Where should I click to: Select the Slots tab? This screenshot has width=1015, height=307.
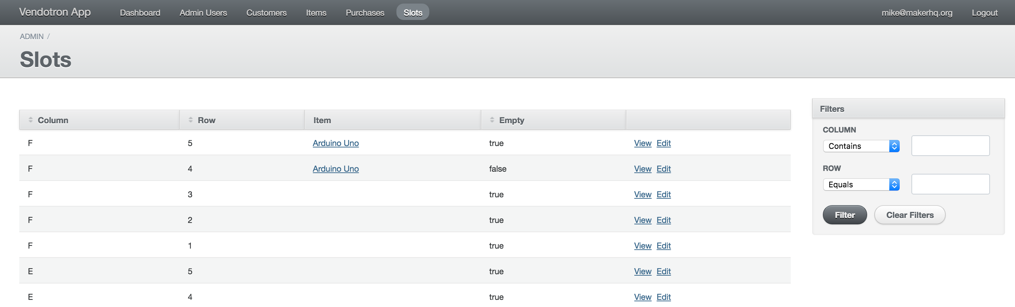412,12
